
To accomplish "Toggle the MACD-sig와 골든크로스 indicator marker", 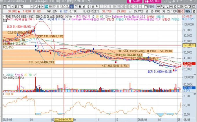I will click(4, 19).
